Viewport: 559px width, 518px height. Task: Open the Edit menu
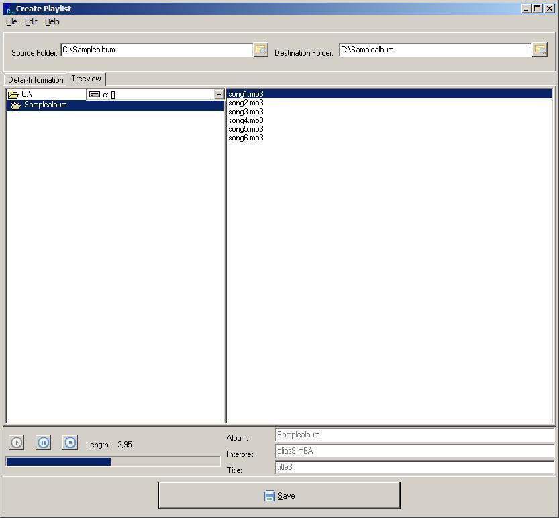pos(31,21)
